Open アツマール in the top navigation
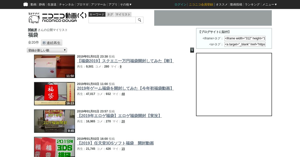This screenshot has width=300, height=157. click(x=98, y=4)
